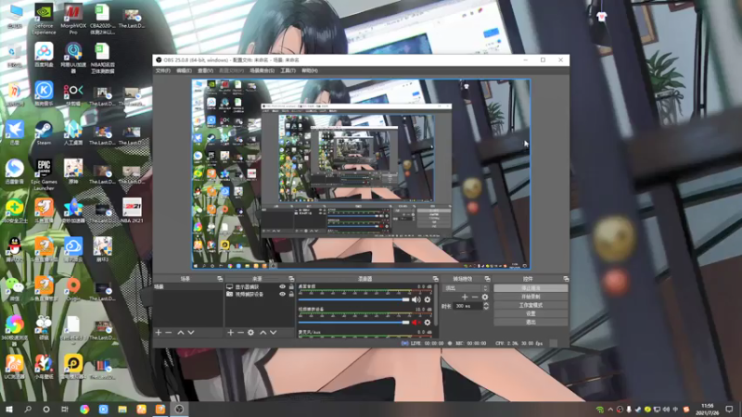Screen dimensions: 742x417
Task: Open NBA 2K21 desktop shortcut
Action: [132, 210]
